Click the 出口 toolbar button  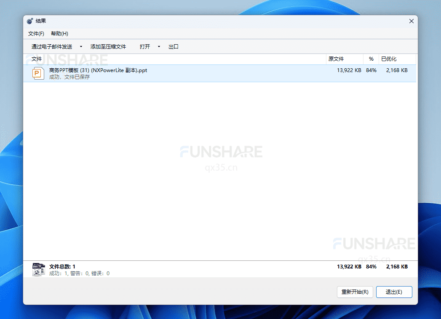point(173,46)
